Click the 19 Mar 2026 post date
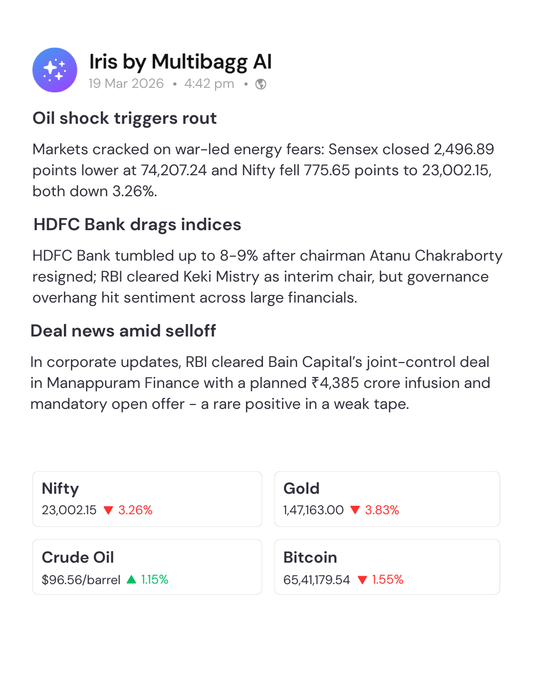 coord(126,83)
